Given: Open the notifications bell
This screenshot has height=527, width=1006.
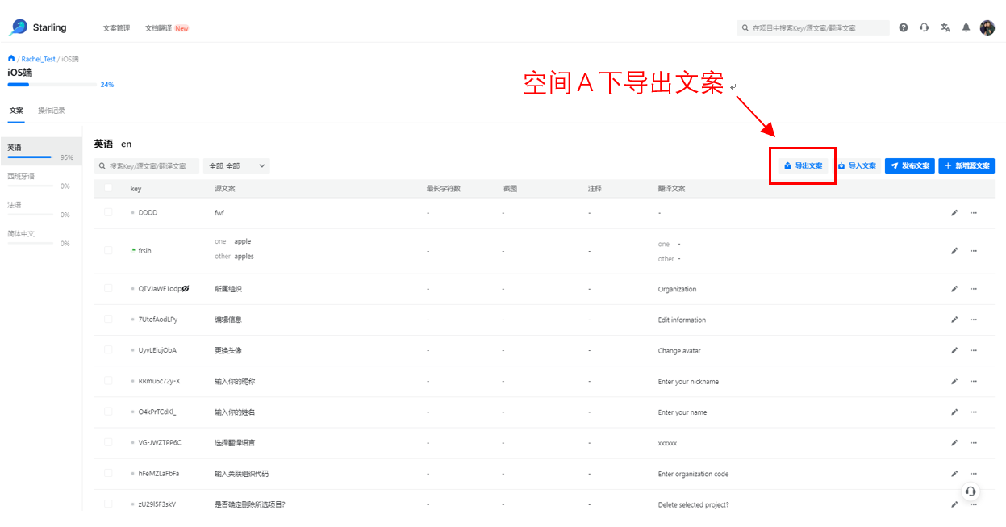Looking at the screenshot, I should click(966, 27).
